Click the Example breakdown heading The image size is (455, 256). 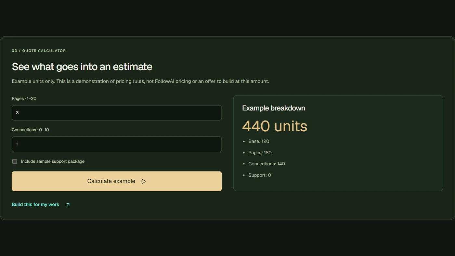[x=274, y=108]
